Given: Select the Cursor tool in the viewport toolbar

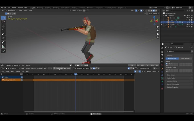Looking at the screenshot, I should pyautogui.click(x=3, y=22).
